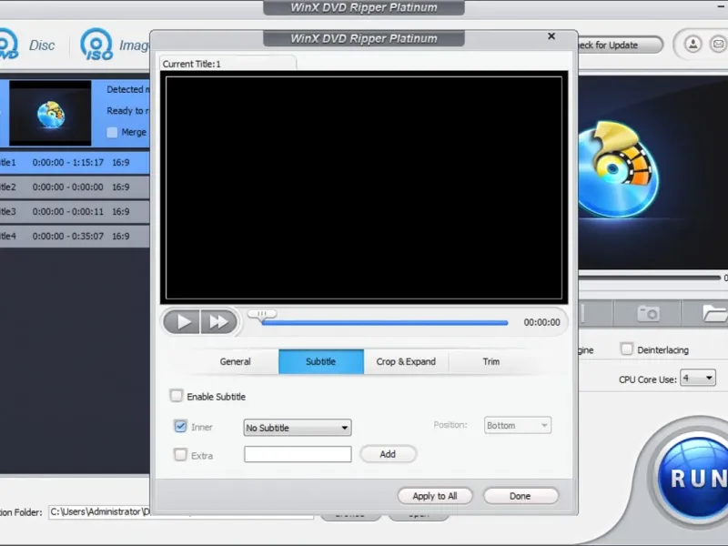Click the ISO Image source icon
The image size is (728, 546).
(96, 45)
